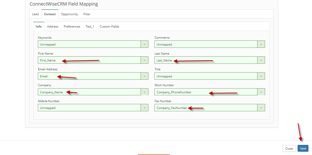This screenshot has height=155, width=312.
Task: Expand the Fax Number dropdown arrow
Action: pos(261,108)
